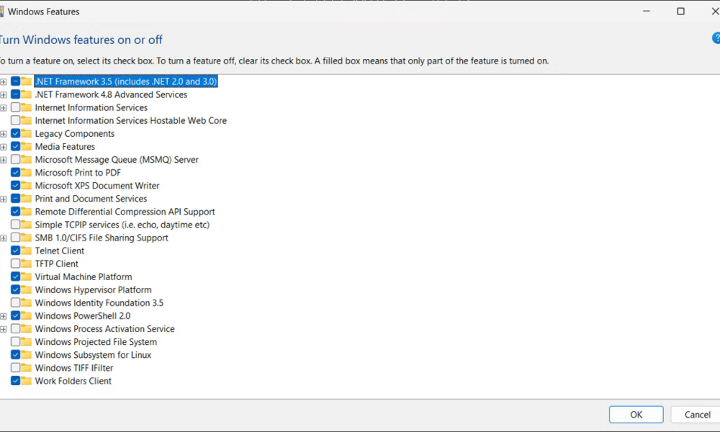Enable the Simple TCPIP services checkbox
This screenshot has width=720, height=432.
[15, 225]
